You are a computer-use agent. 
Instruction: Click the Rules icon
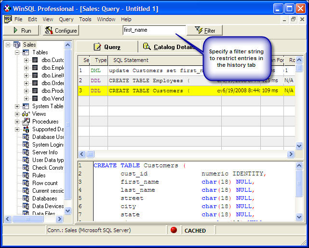point(26,175)
